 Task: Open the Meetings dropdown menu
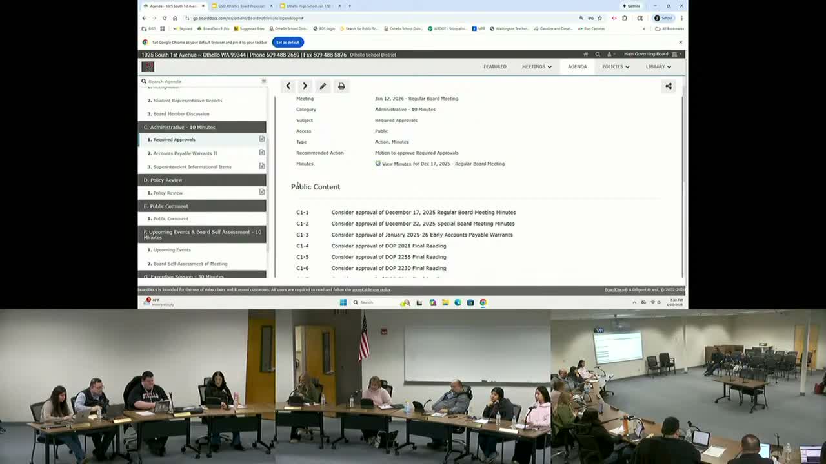point(537,66)
